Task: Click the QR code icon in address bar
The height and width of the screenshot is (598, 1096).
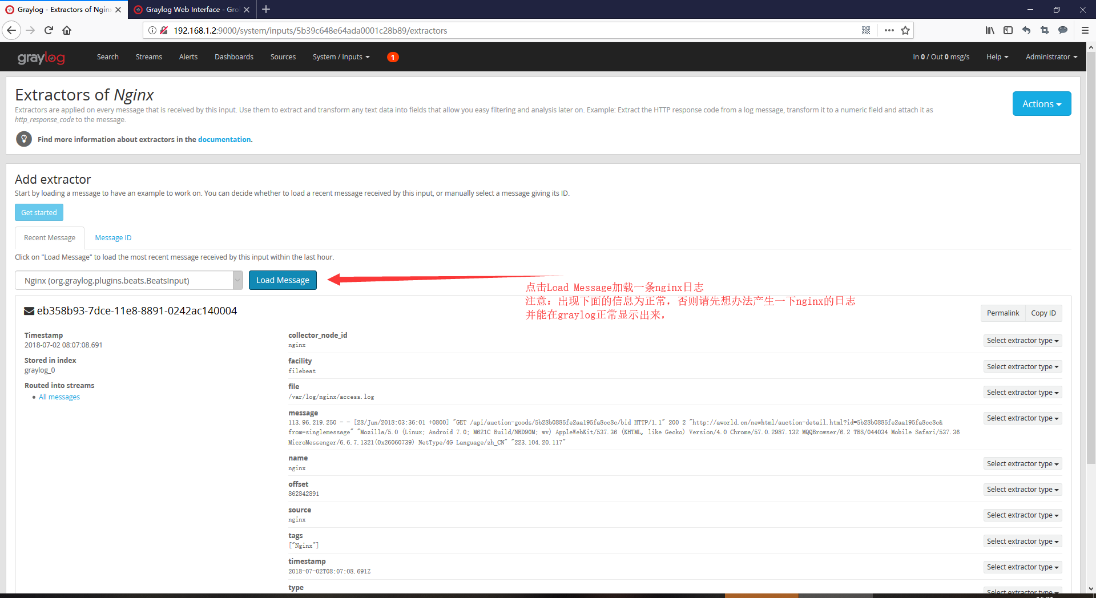Action: (x=866, y=30)
